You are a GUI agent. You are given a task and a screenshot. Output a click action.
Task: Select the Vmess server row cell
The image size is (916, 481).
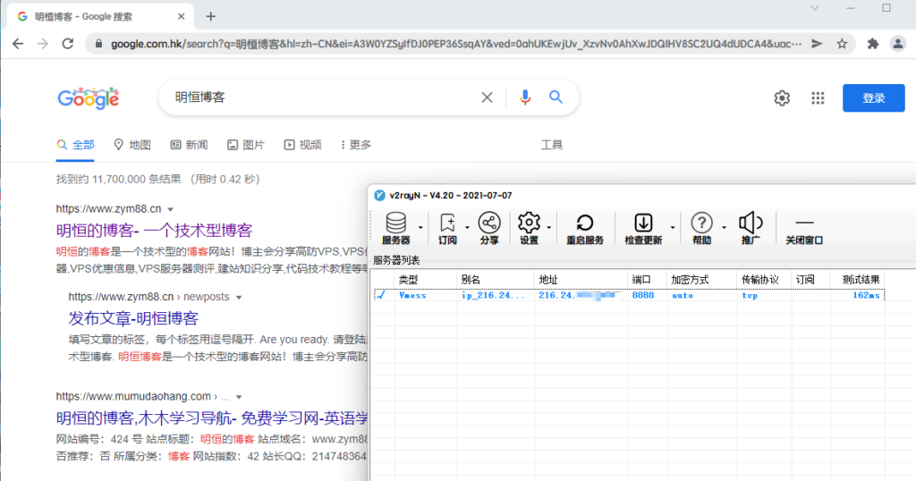pyautogui.click(x=412, y=295)
